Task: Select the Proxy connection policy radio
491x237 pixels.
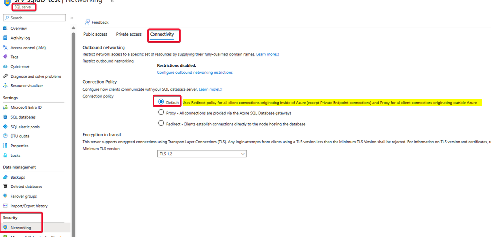Action: [x=161, y=112]
